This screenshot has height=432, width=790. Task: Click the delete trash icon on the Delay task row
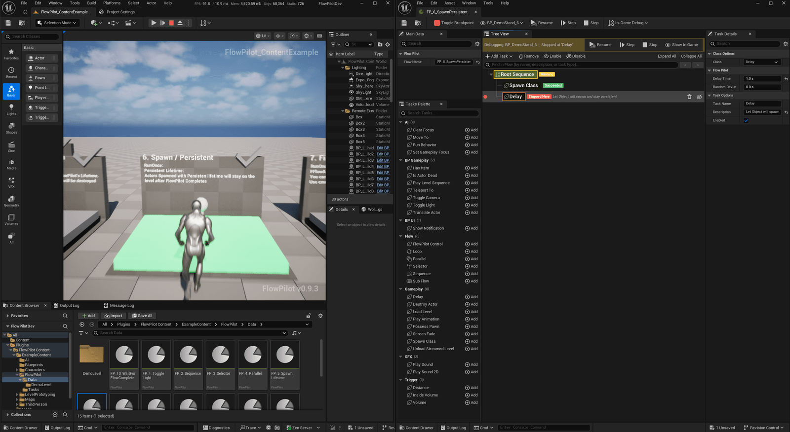pos(689,97)
